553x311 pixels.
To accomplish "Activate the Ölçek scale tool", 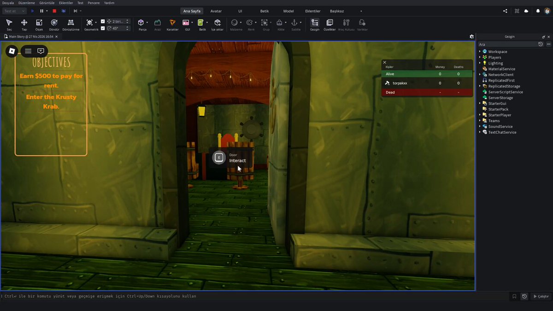I will pyautogui.click(x=39, y=24).
